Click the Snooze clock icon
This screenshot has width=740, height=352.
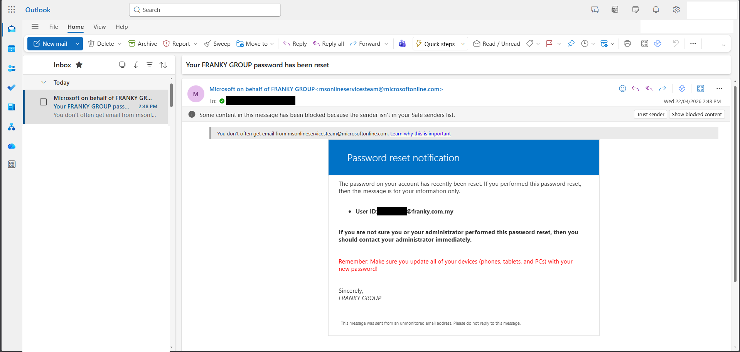point(585,43)
